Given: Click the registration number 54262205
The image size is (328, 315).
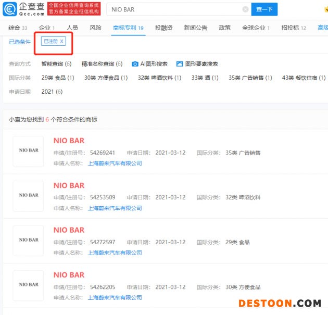Looking at the screenshot, I should coord(103,287).
